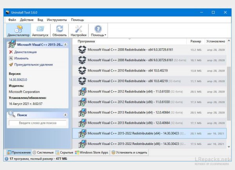Select Visual C++ 2012 Redistributable (x64) row

click(150, 91)
